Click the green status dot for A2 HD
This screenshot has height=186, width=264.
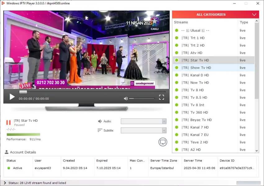tap(177, 150)
